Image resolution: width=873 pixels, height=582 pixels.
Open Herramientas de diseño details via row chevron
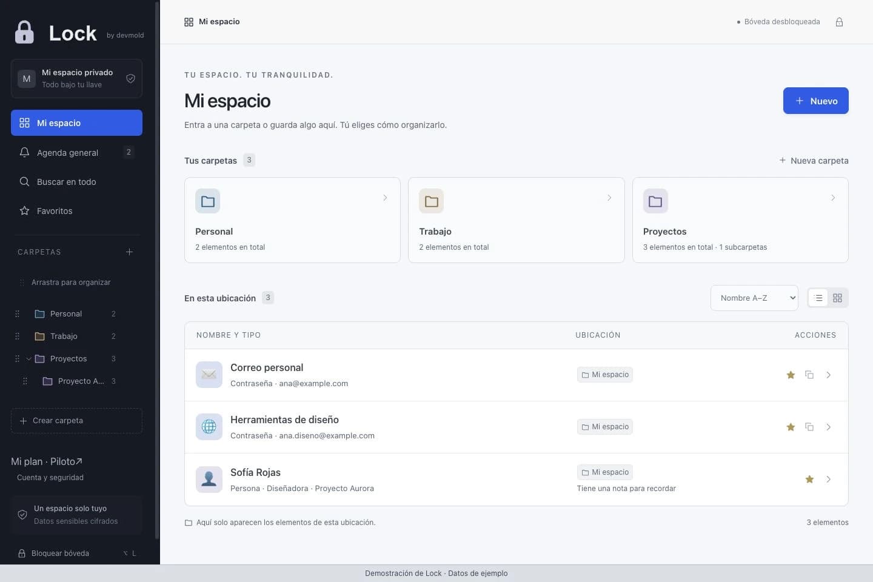click(828, 427)
